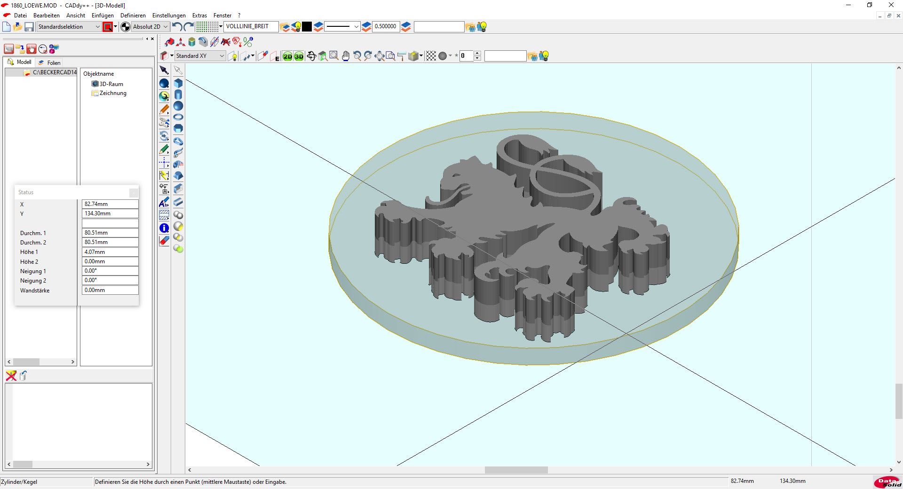This screenshot has width=903, height=489.
Task: Click the crosshatch pattern icon
Action: tap(431, 56)
